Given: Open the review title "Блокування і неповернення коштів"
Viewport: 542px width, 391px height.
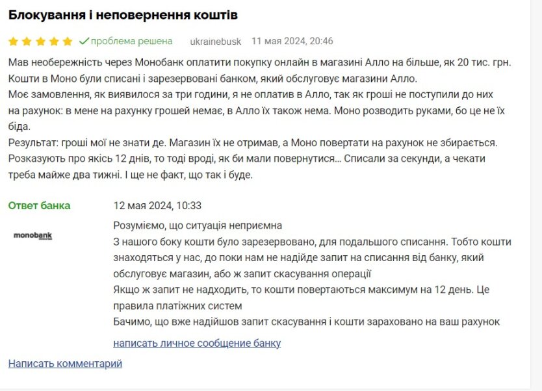Looking at the screenshot, I should [123, 14].
